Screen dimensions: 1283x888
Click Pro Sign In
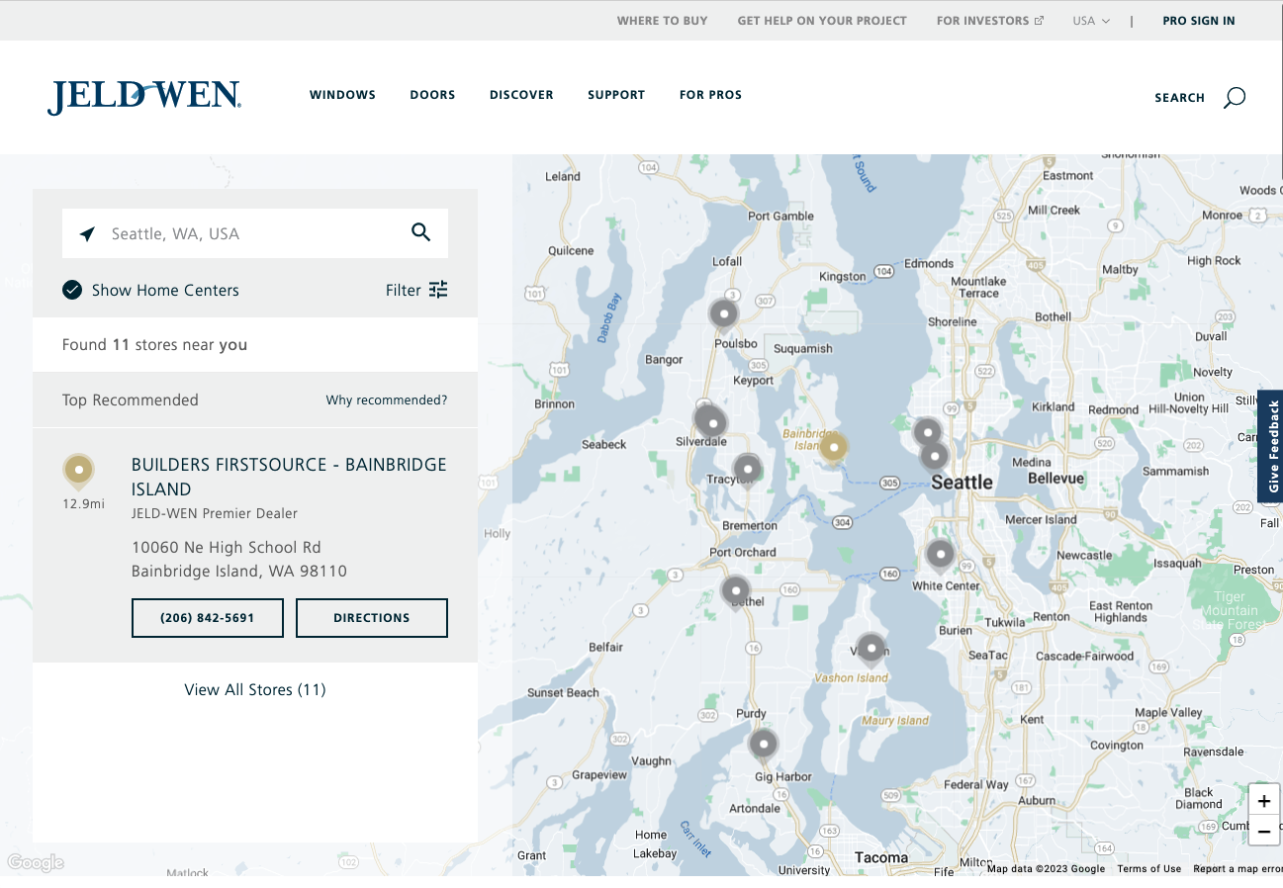coord(1199,21)
